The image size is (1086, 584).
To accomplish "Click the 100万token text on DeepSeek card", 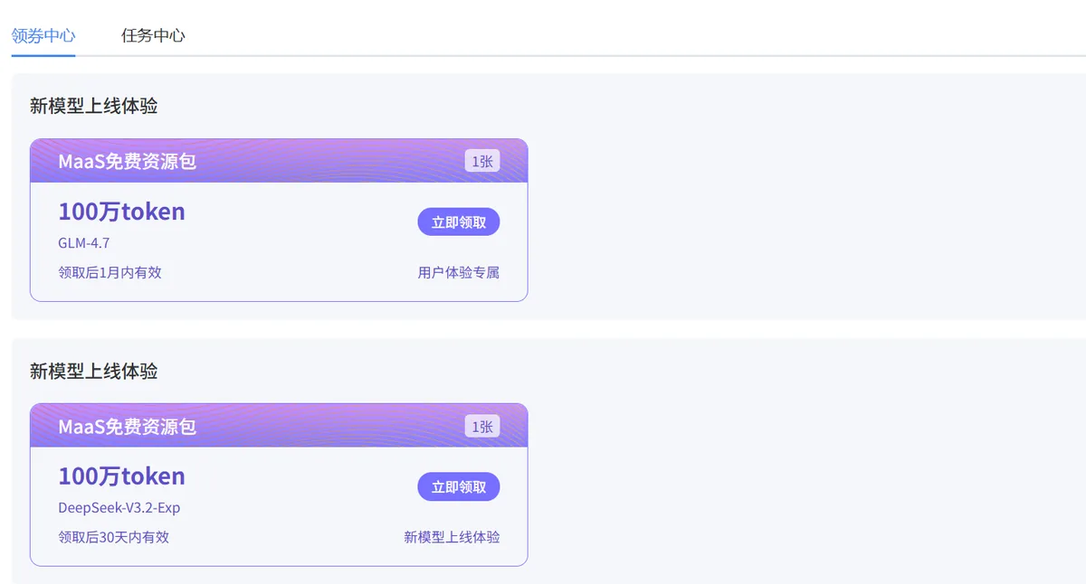I will tap(121, 476).
